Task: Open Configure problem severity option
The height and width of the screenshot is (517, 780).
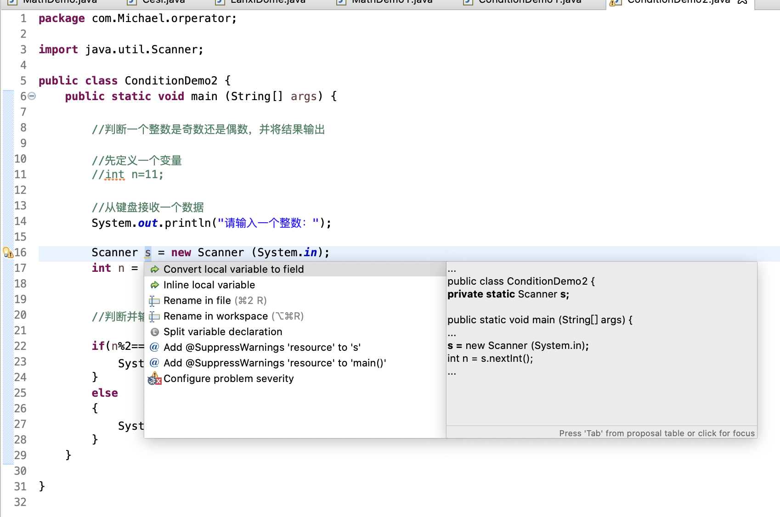Action: 295,378
